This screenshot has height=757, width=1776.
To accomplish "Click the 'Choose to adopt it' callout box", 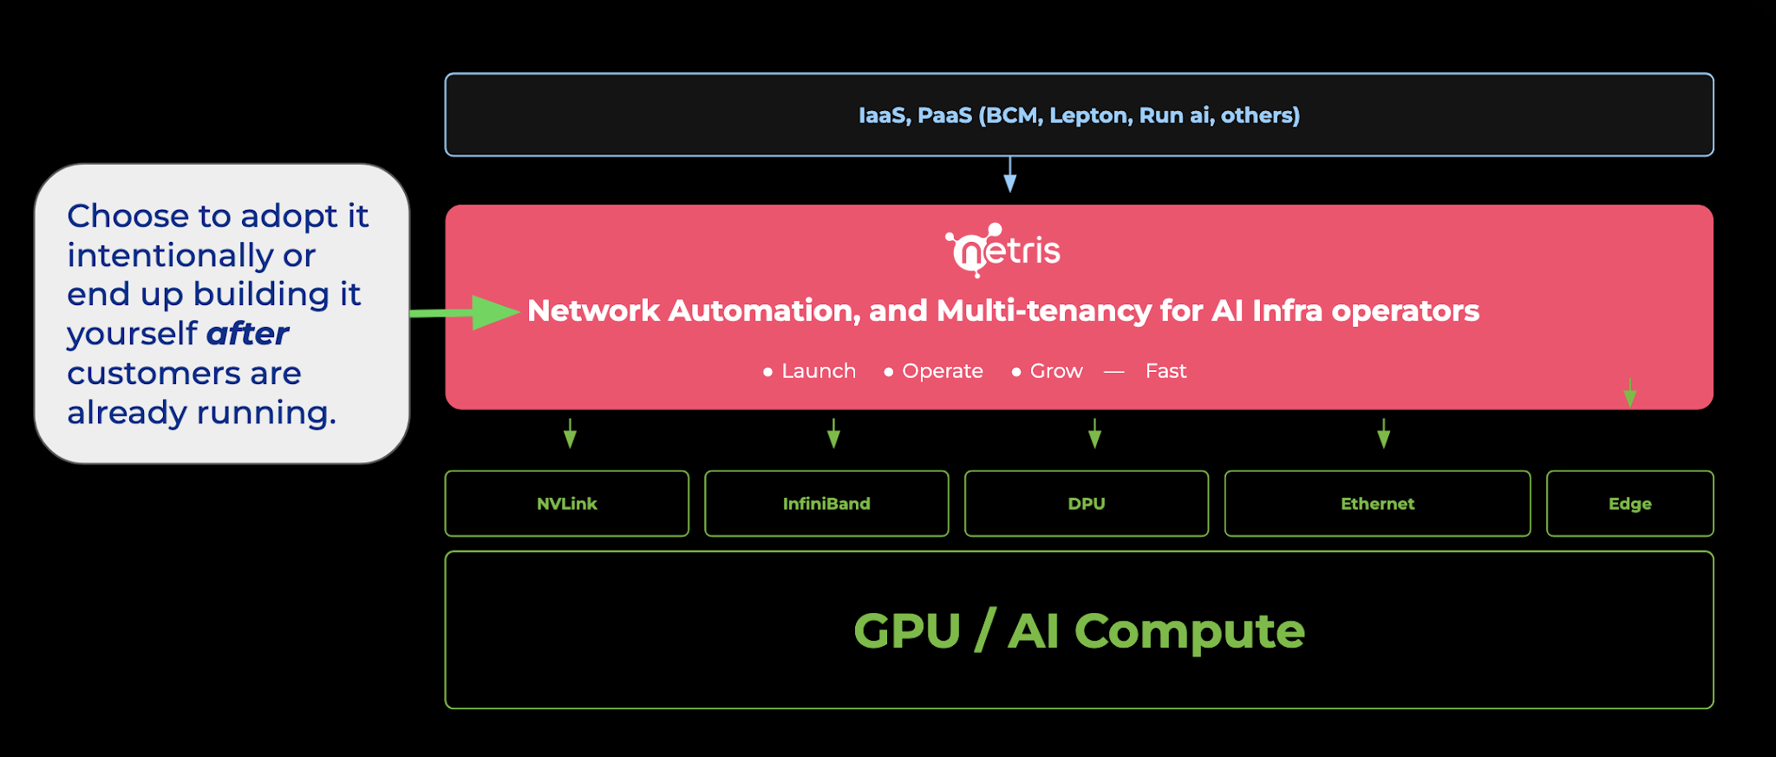I will coord(222,314).
